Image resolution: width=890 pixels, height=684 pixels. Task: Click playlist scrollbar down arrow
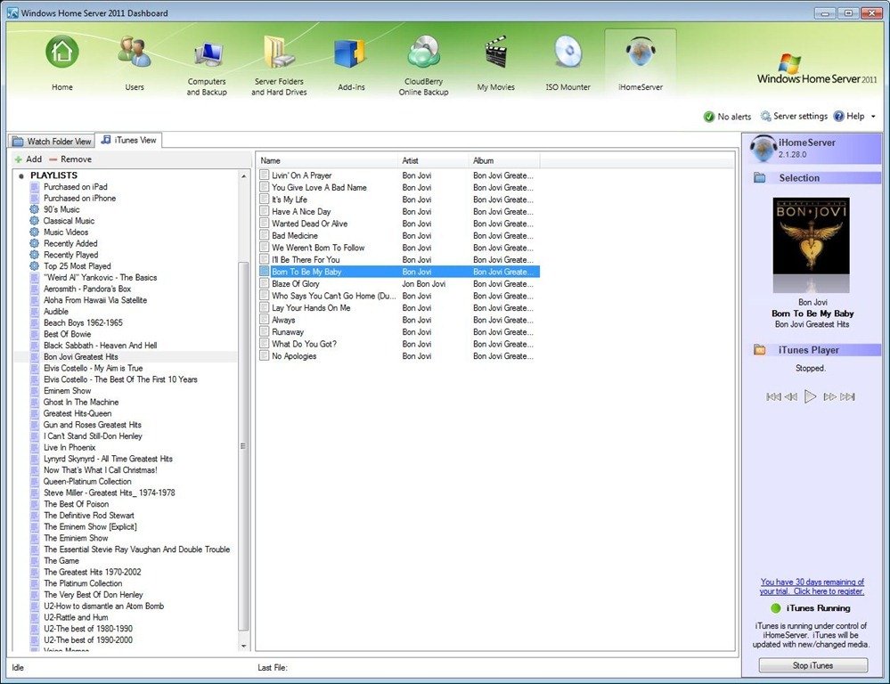[243, 646]
